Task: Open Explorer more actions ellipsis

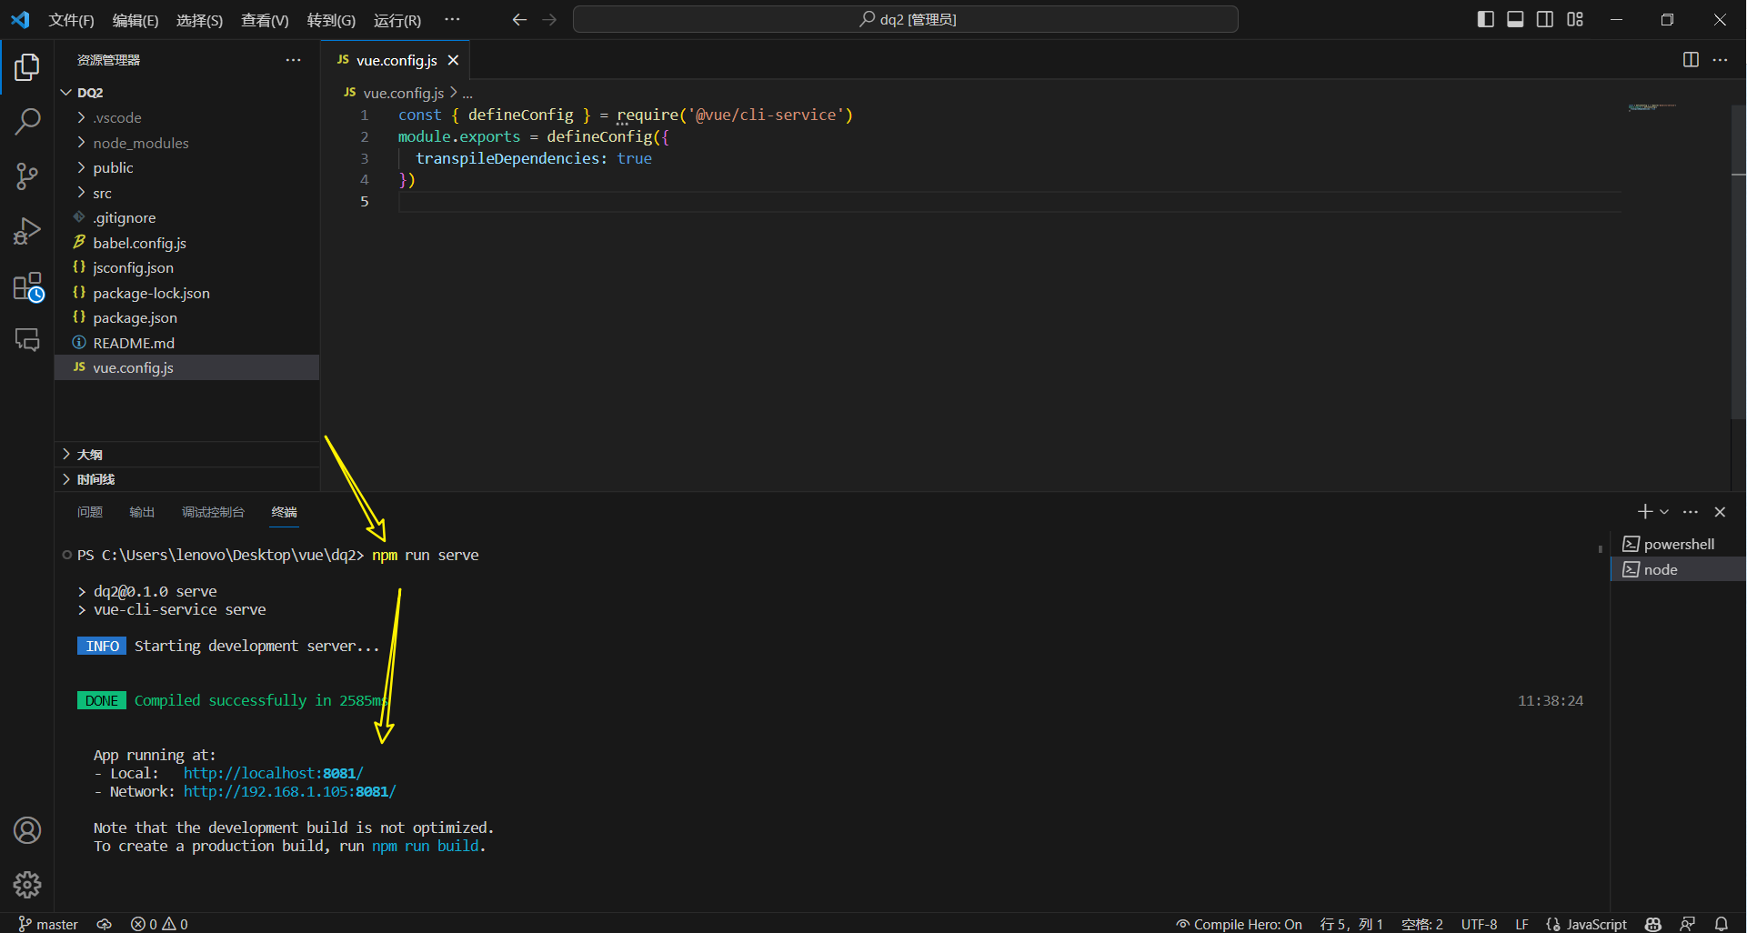Action: point(293,60)
